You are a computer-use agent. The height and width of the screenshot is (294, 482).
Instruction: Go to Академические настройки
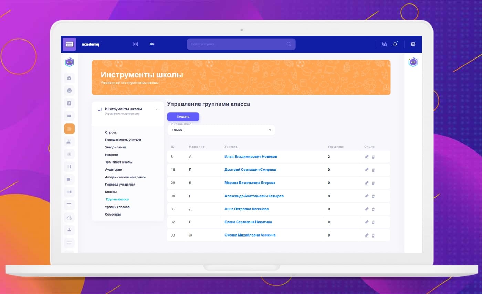click(125, 177)
